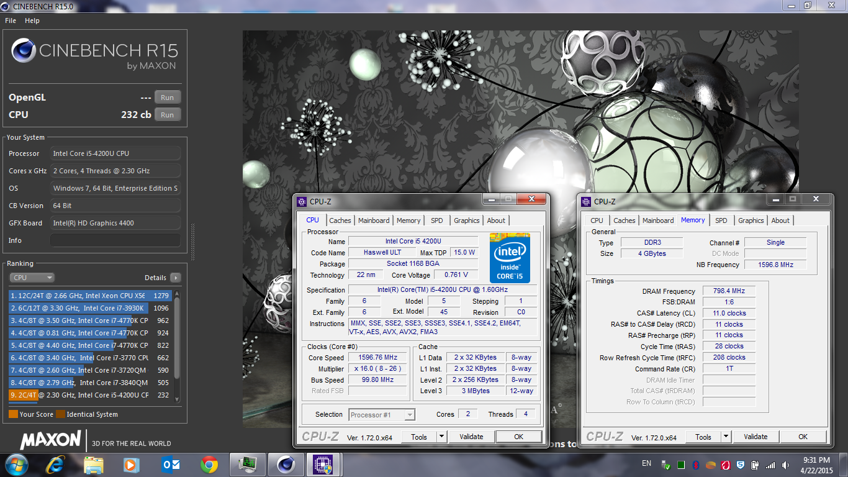Open the File menu in Cinebench
848x477 pixels.
pyautogui.click(x=11, y=20)
